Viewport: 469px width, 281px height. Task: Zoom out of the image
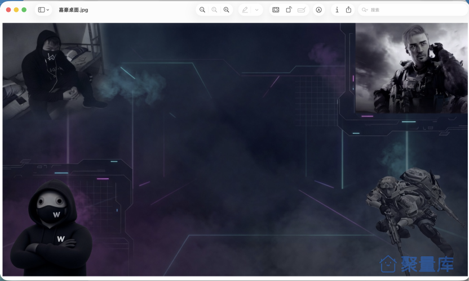pyautogui.click(x=202, y=10)
